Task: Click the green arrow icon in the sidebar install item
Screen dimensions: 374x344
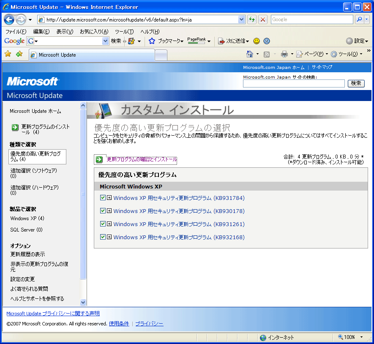Action: click(15, 127)
